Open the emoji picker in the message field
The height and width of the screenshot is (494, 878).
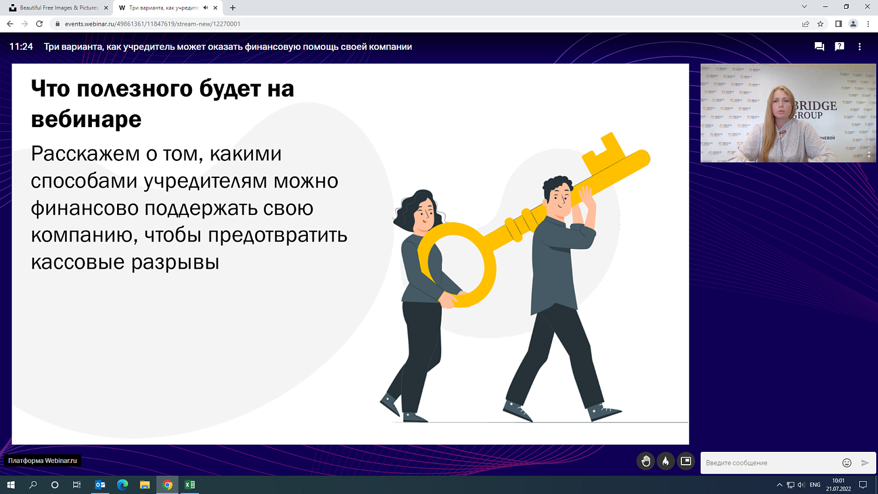846,462
